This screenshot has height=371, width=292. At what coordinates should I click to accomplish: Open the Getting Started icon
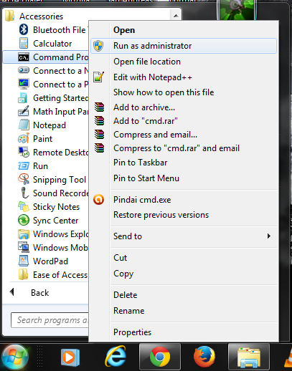point(23,97)
